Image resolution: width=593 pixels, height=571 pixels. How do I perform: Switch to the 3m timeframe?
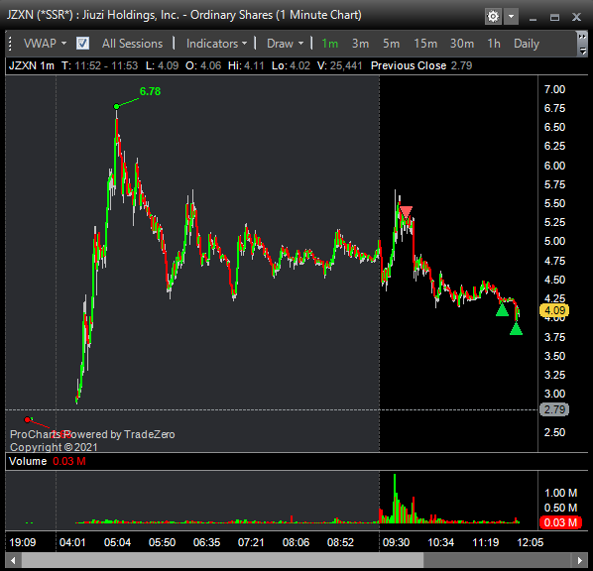(x=360, y=44)
